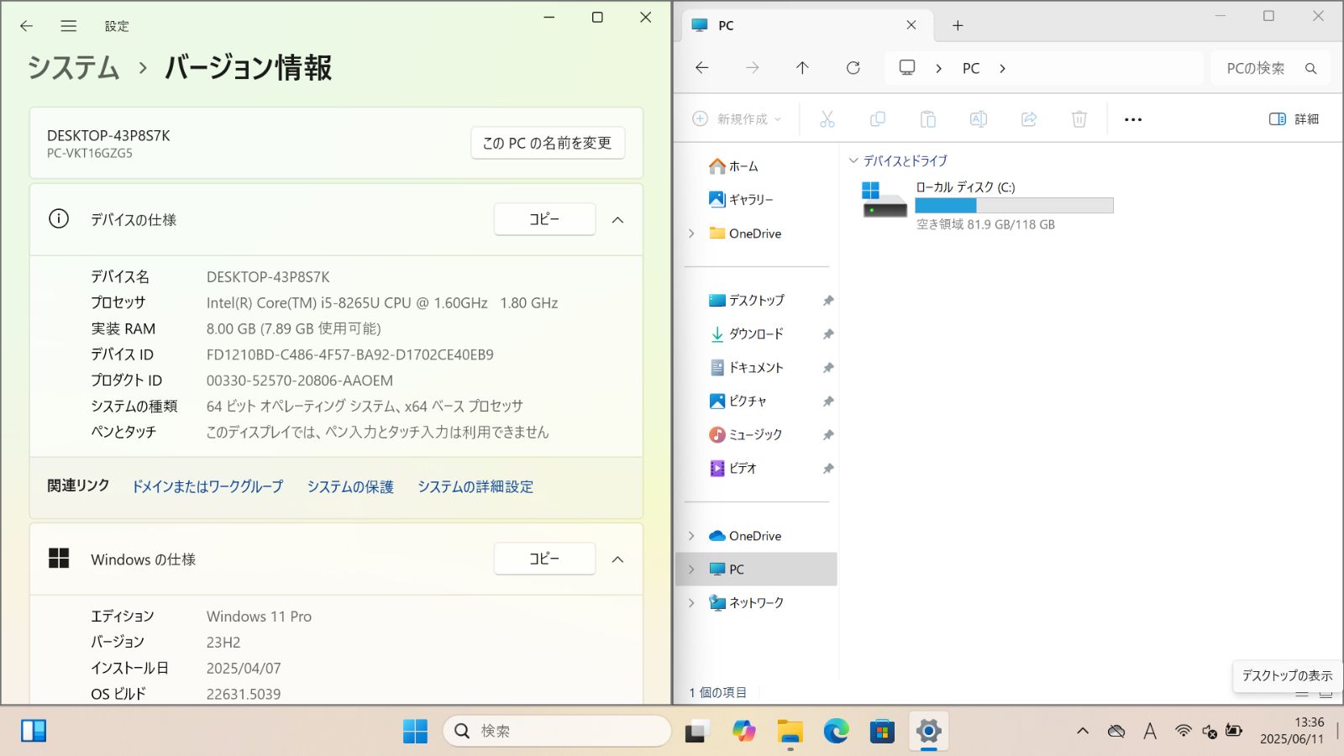Click システム breadcrumb in Settings

point(74,67)
